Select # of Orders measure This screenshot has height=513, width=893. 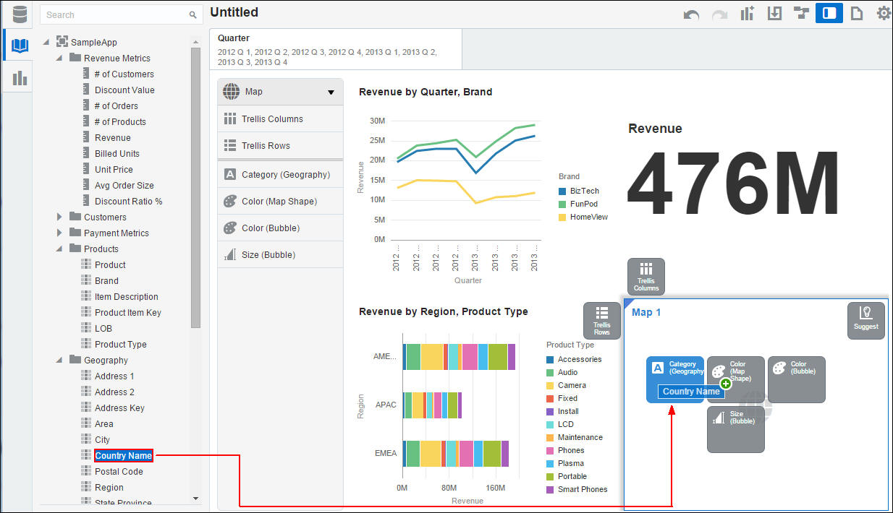[x=116, y=105]
